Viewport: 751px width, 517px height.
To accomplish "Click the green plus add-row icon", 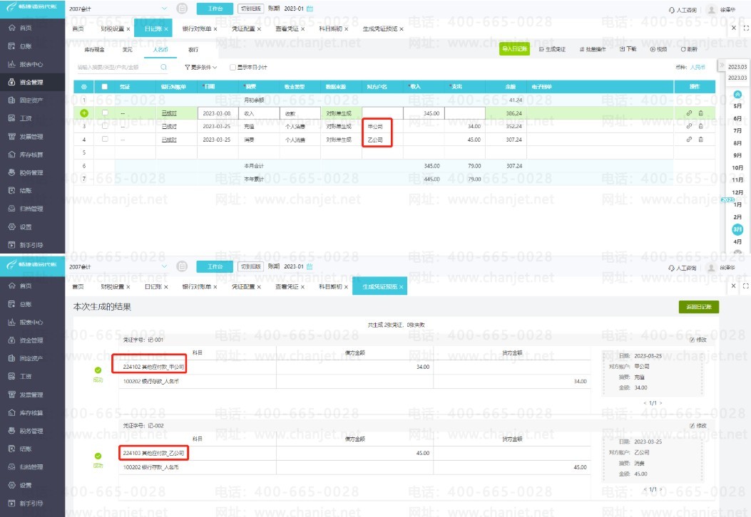I will pyautogui.click(x=84, y=113).
